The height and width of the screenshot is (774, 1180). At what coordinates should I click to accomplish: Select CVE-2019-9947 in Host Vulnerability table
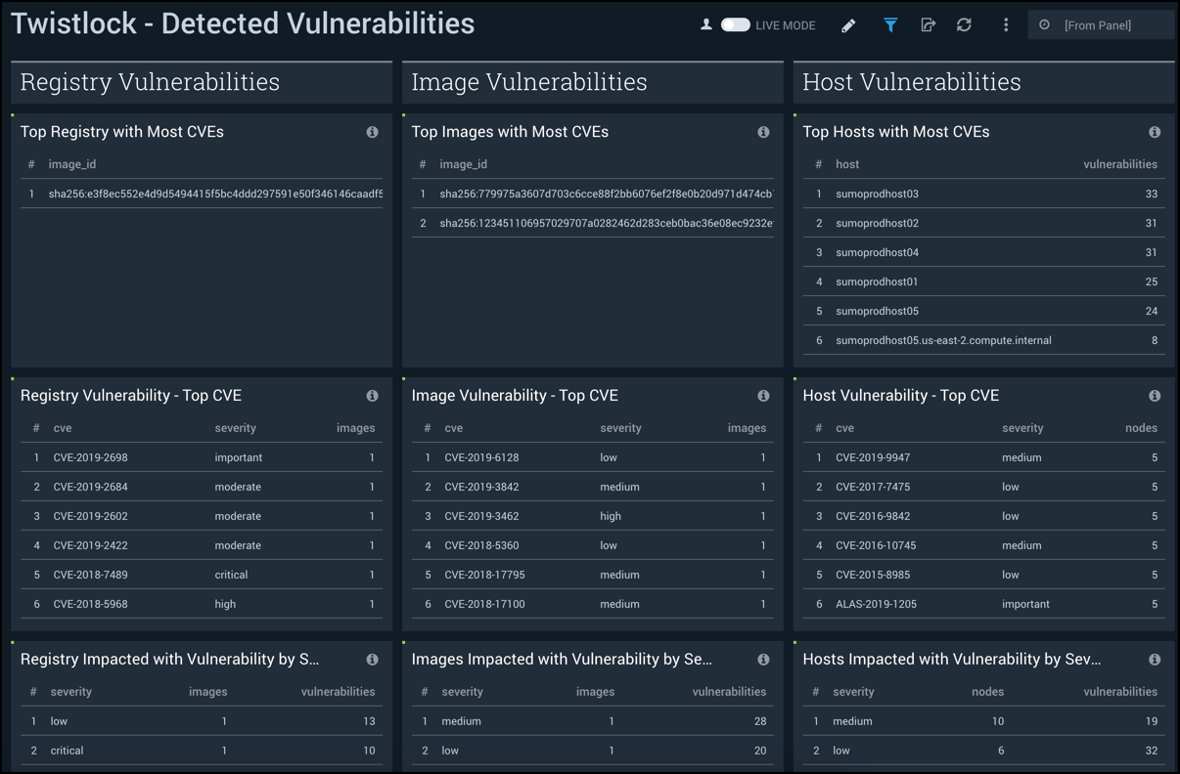coord(872,457)
